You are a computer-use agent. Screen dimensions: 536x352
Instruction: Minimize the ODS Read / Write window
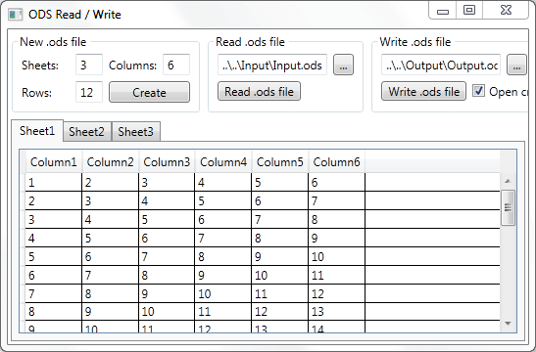(x=443, y=11)
